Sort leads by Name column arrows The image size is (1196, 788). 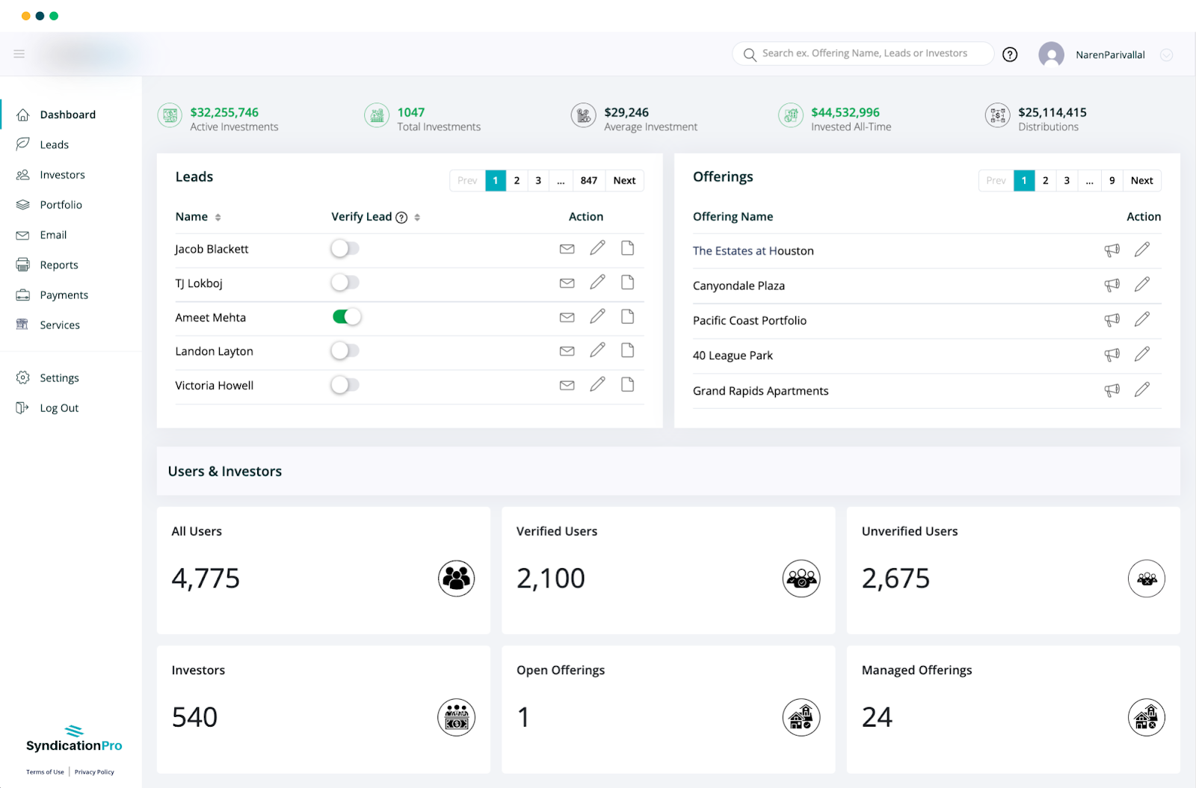point(218,218)
